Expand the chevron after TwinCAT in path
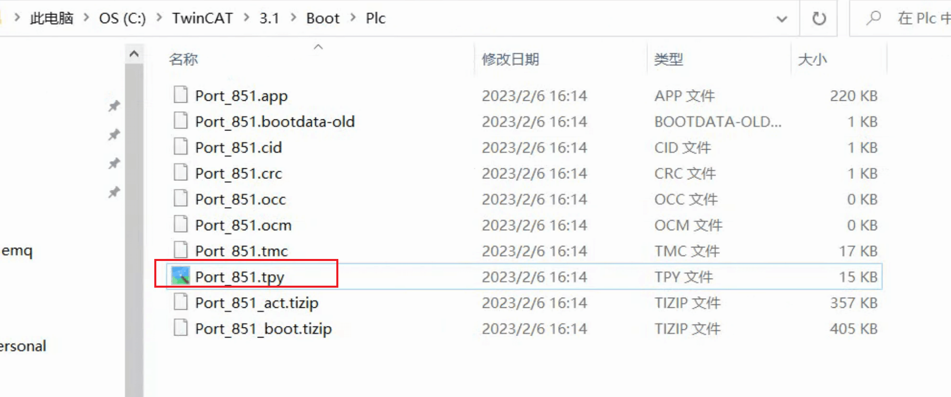The height and width of the screenshot is (397, 951). [247, 18]
